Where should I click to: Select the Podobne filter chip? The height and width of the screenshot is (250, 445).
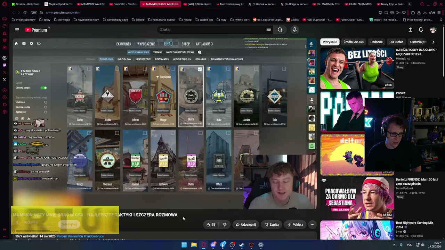(377, 42)
